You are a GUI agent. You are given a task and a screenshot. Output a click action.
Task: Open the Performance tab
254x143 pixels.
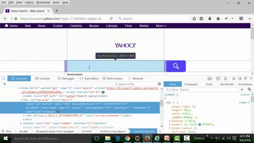pos(112,79)
